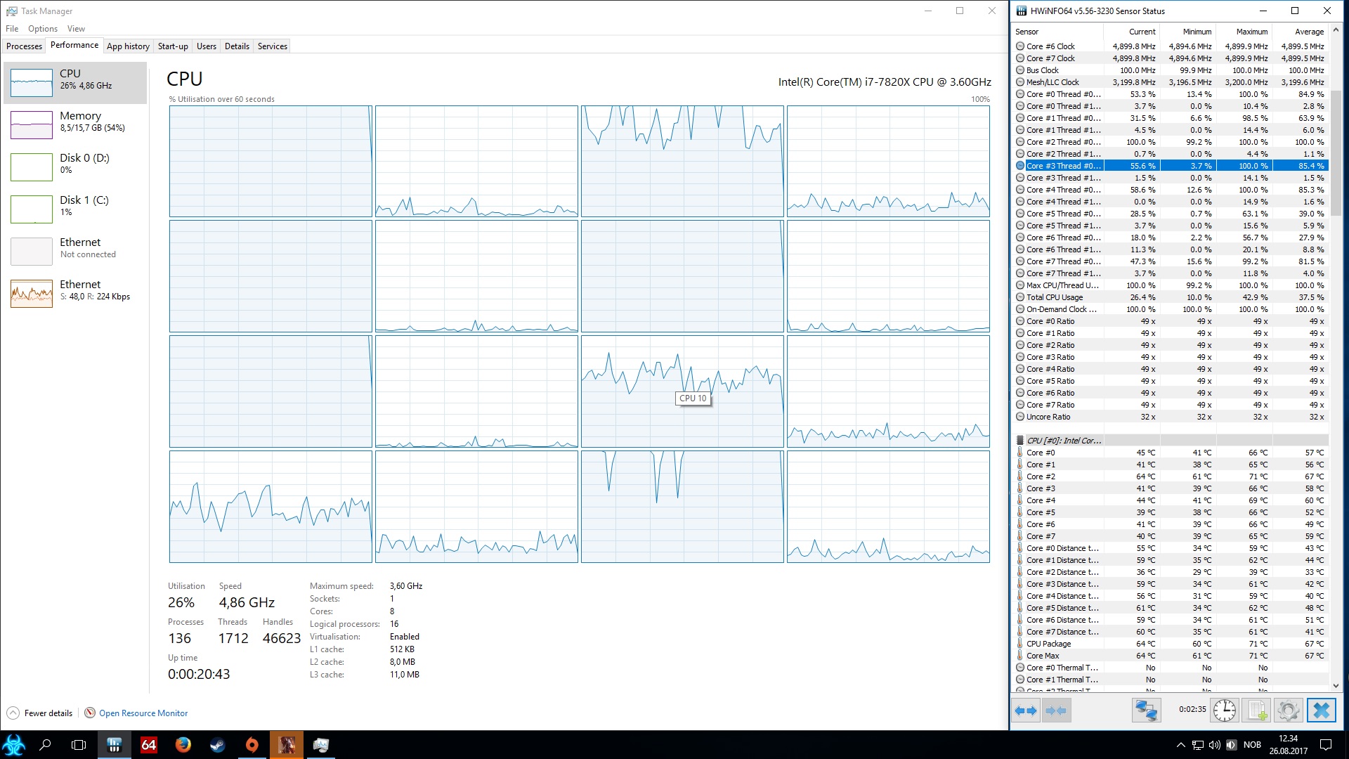Select CPU Package temperature row
Screen dimensions: 1349x759
[x=1170, y=644]
